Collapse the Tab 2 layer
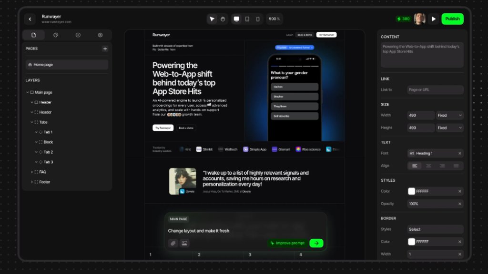Viewport: 488px width, 274px height. click(36, 152)
